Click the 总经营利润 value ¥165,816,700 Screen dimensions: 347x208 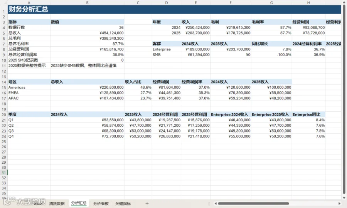coord(87,49)
